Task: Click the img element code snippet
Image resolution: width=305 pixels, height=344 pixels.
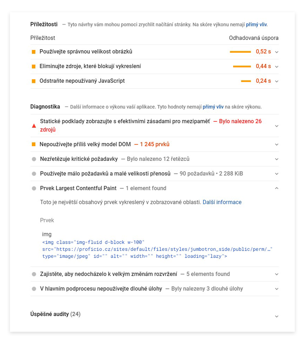Action: coord(157,249)
